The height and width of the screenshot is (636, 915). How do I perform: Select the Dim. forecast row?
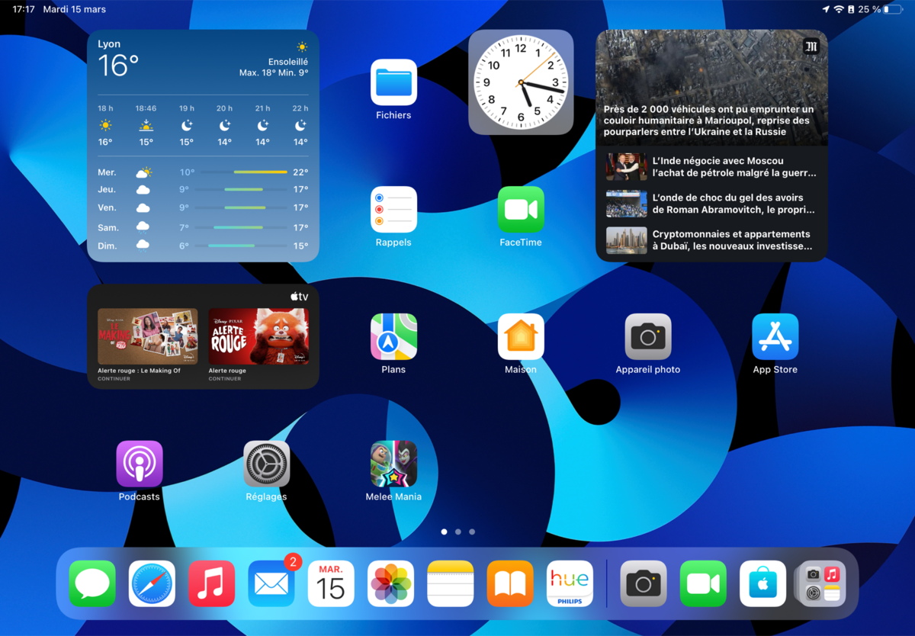203,246
